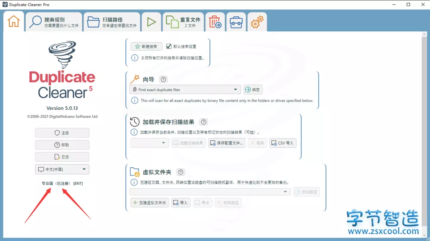Click the 专业版（已注册）[ENT] text
Image resolution: width=430 pixels, height=241 pixels.
click(x=62, y=183)
